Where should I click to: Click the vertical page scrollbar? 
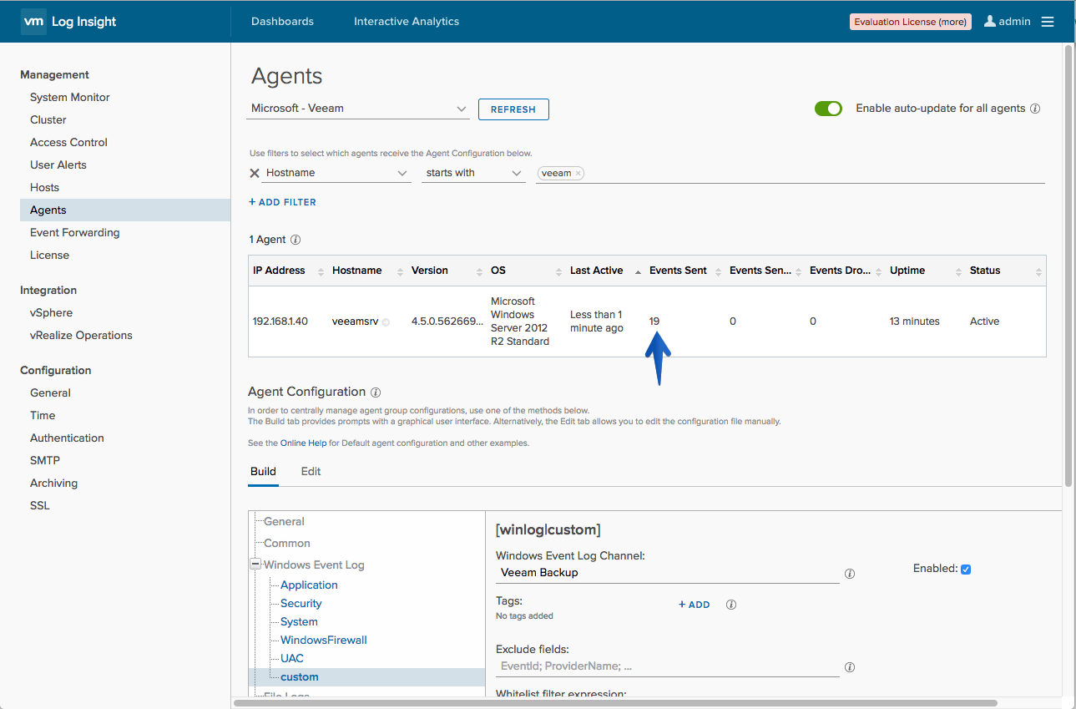1068,266
